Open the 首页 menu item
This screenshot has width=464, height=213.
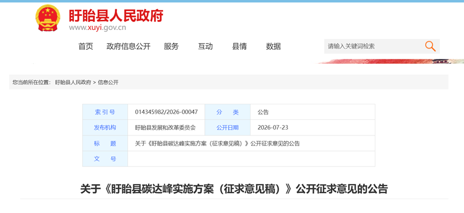point(85,47)
